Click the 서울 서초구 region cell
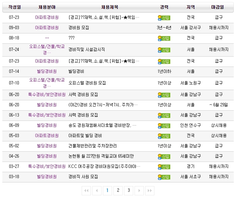This screenshot has width=243, height=200. point(191,176)
